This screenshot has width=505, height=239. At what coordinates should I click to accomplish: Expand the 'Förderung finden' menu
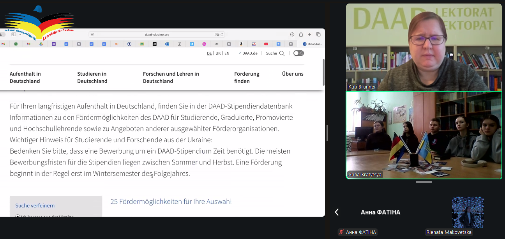point(247,77)
